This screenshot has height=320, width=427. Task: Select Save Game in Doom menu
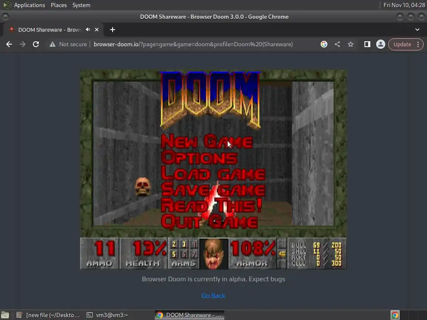213,190
